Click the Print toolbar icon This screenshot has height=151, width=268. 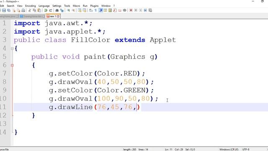(x=23, y=10)
